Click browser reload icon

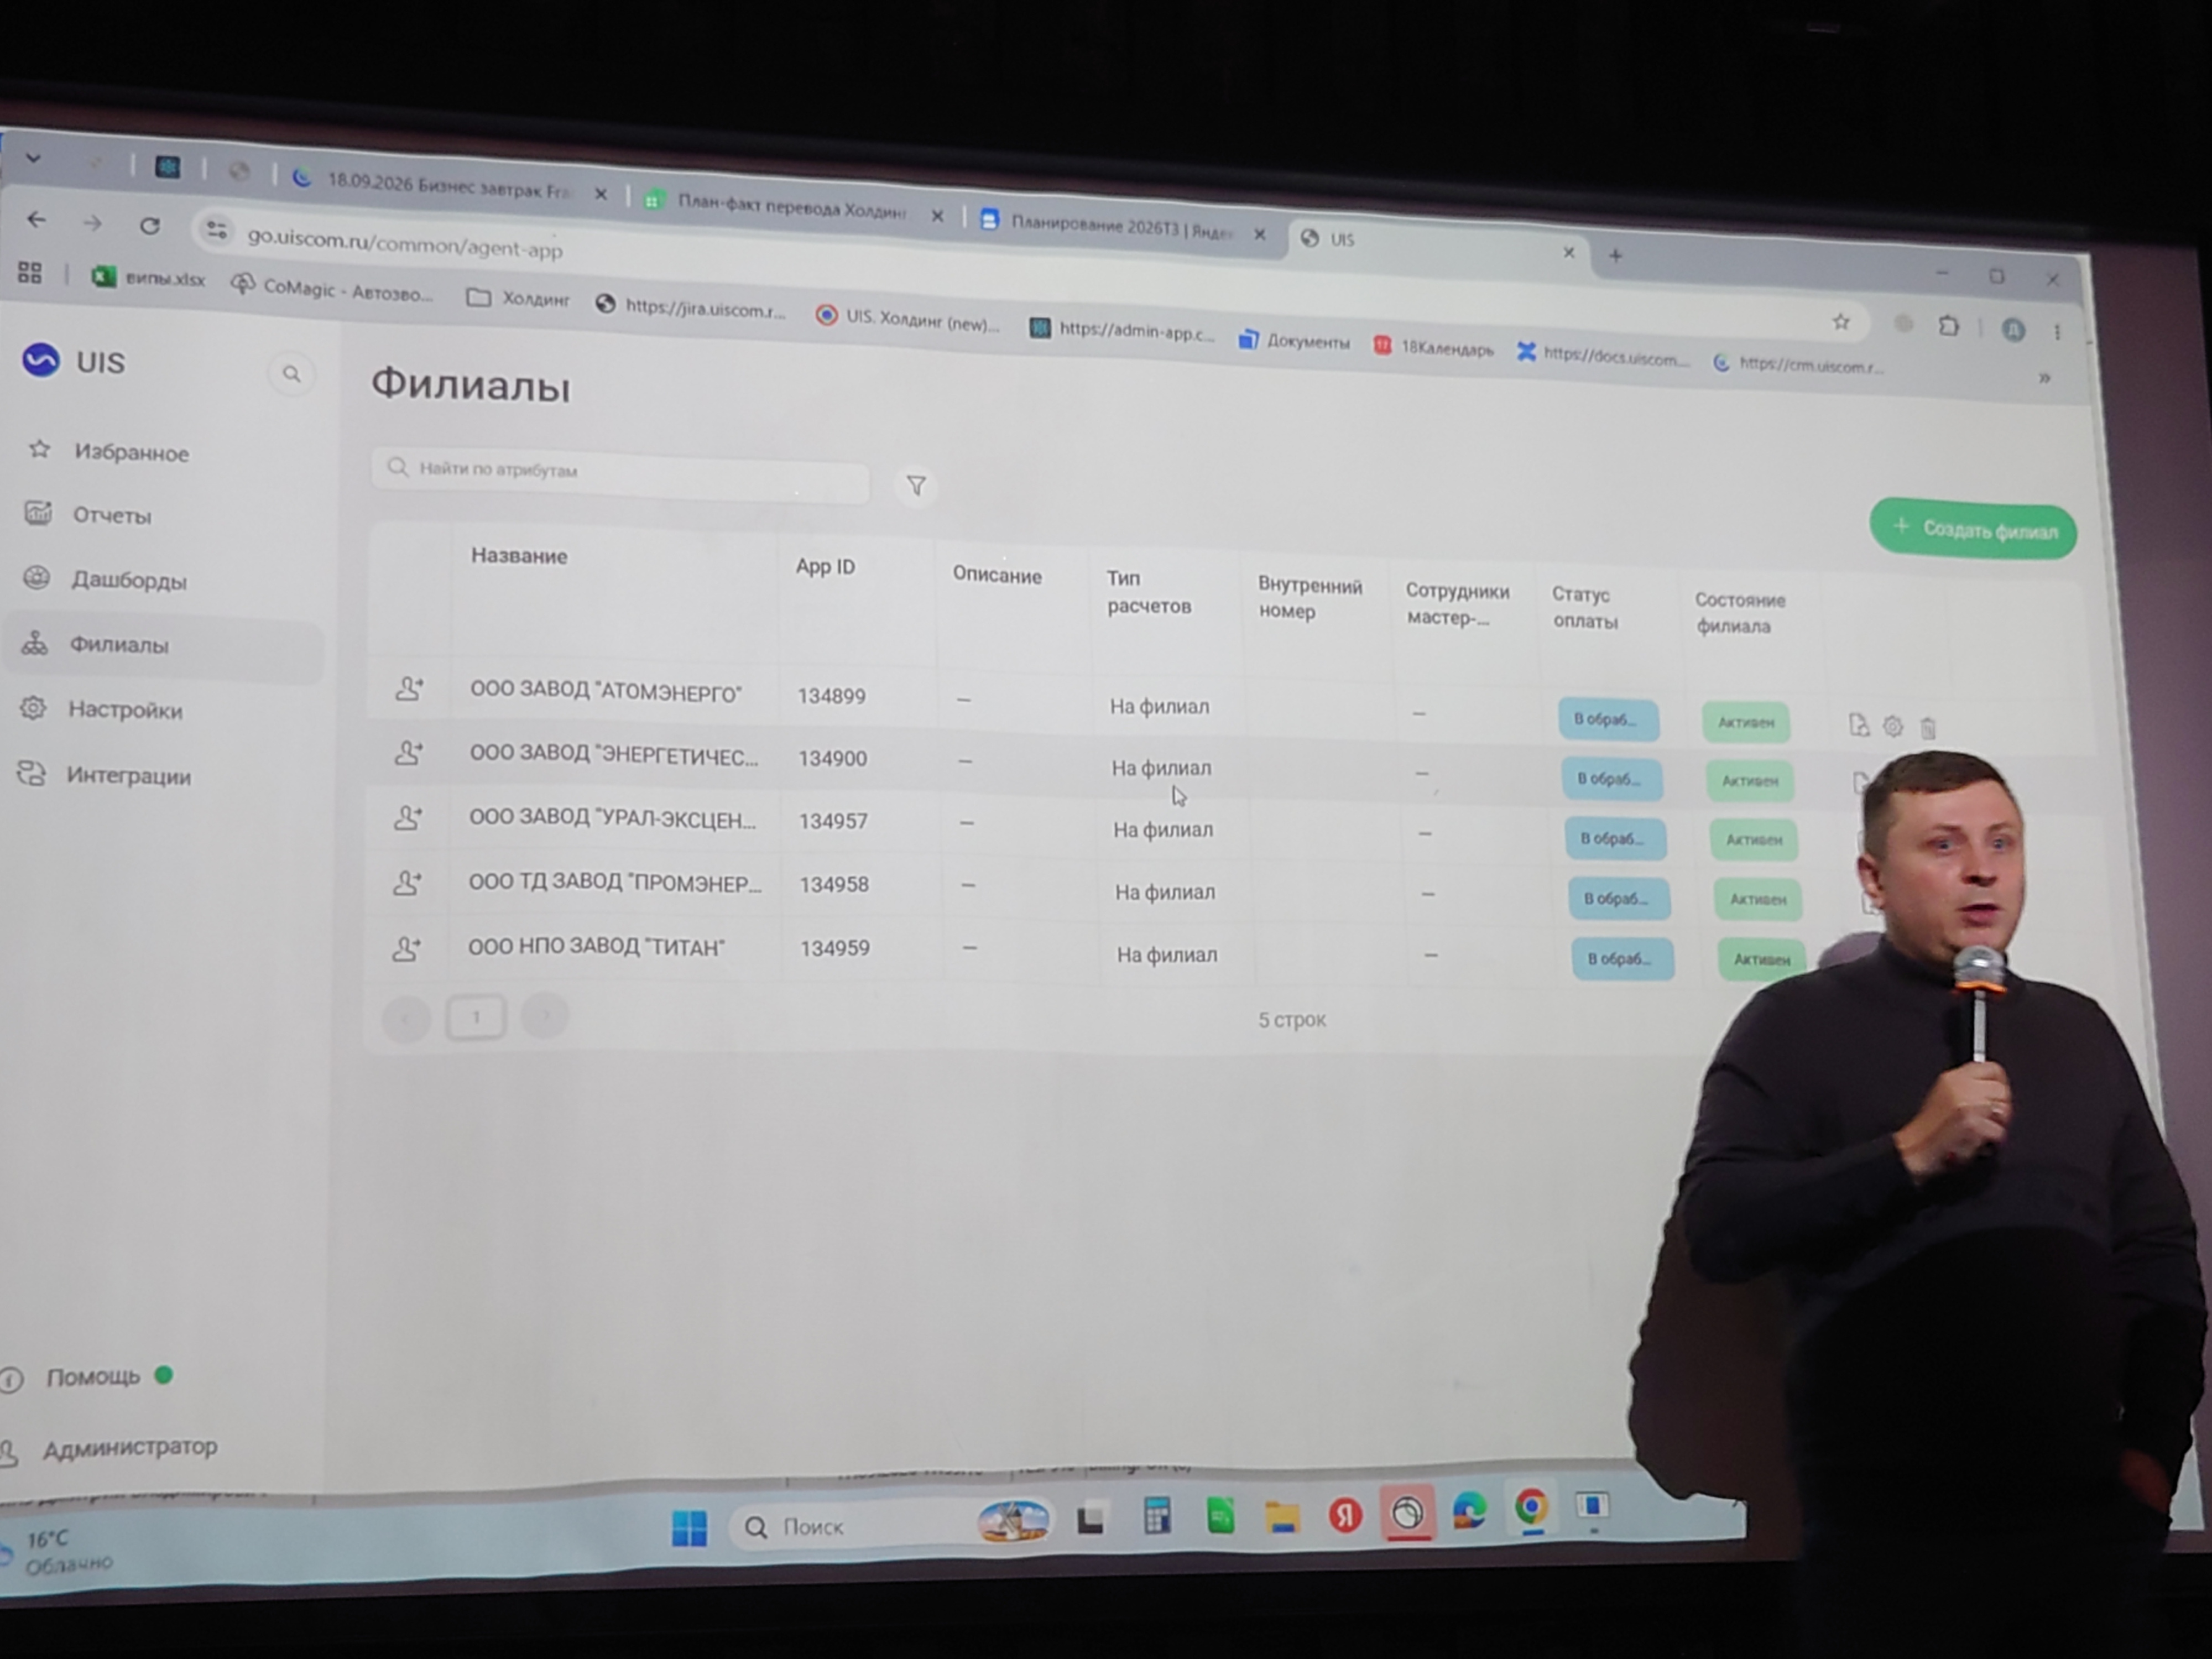coord(150,226)
